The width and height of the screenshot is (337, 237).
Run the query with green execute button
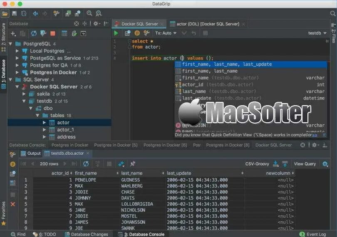[116, 33]
